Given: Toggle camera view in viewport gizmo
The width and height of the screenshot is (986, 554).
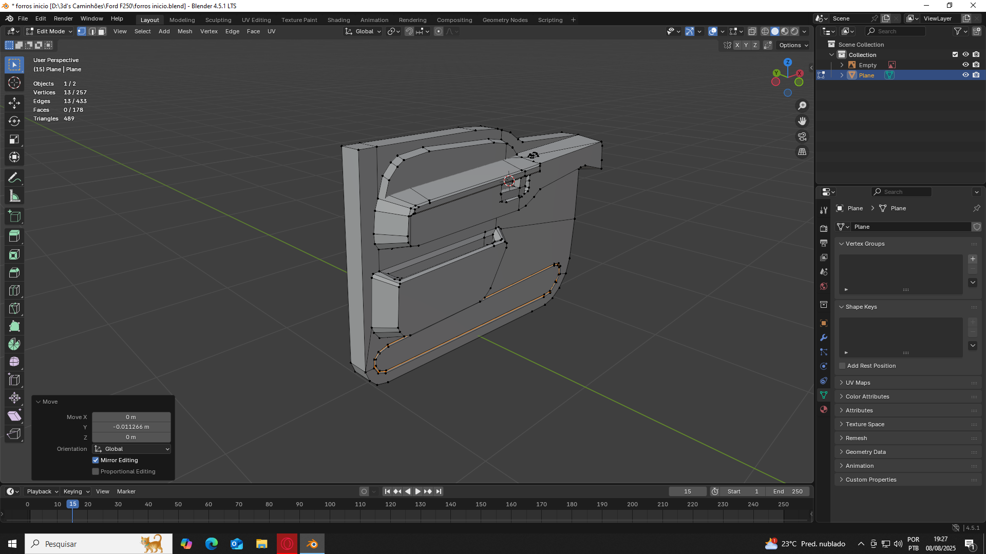Looking at the screenshot, I should (802, 136).
